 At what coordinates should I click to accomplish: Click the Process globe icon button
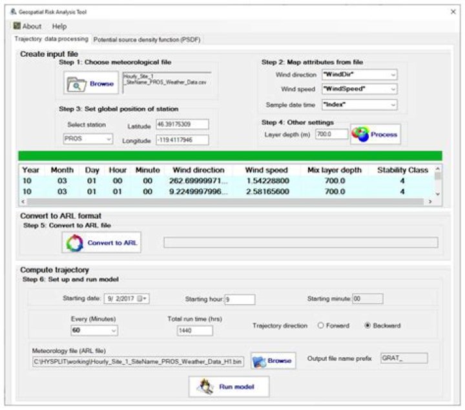361,134
